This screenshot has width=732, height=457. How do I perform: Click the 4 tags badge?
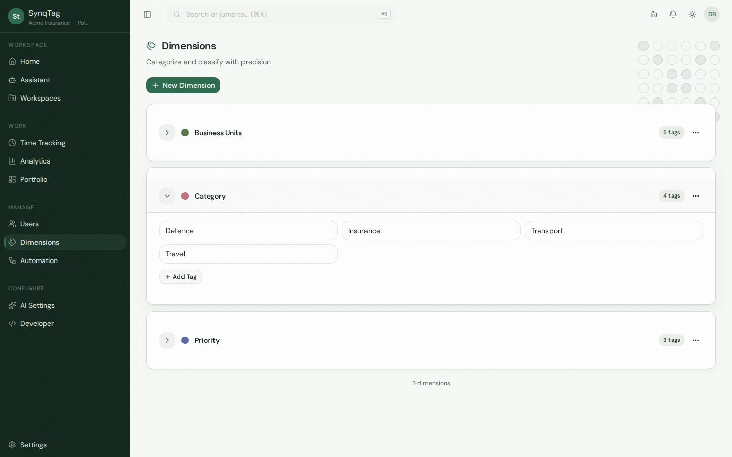[672, 196]
